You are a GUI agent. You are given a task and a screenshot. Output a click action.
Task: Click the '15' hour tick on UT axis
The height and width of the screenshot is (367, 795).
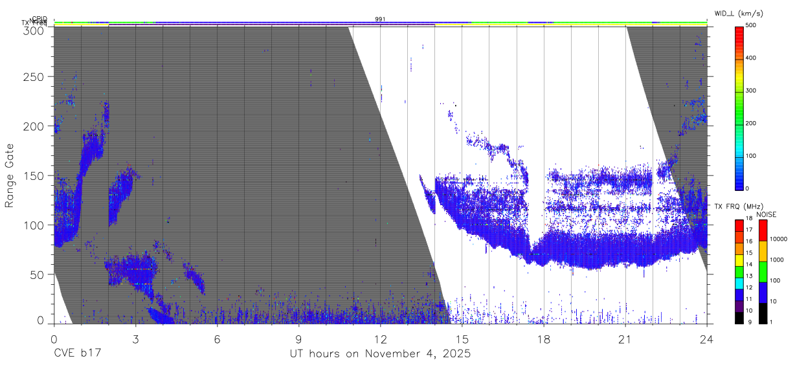coord(462,339)
